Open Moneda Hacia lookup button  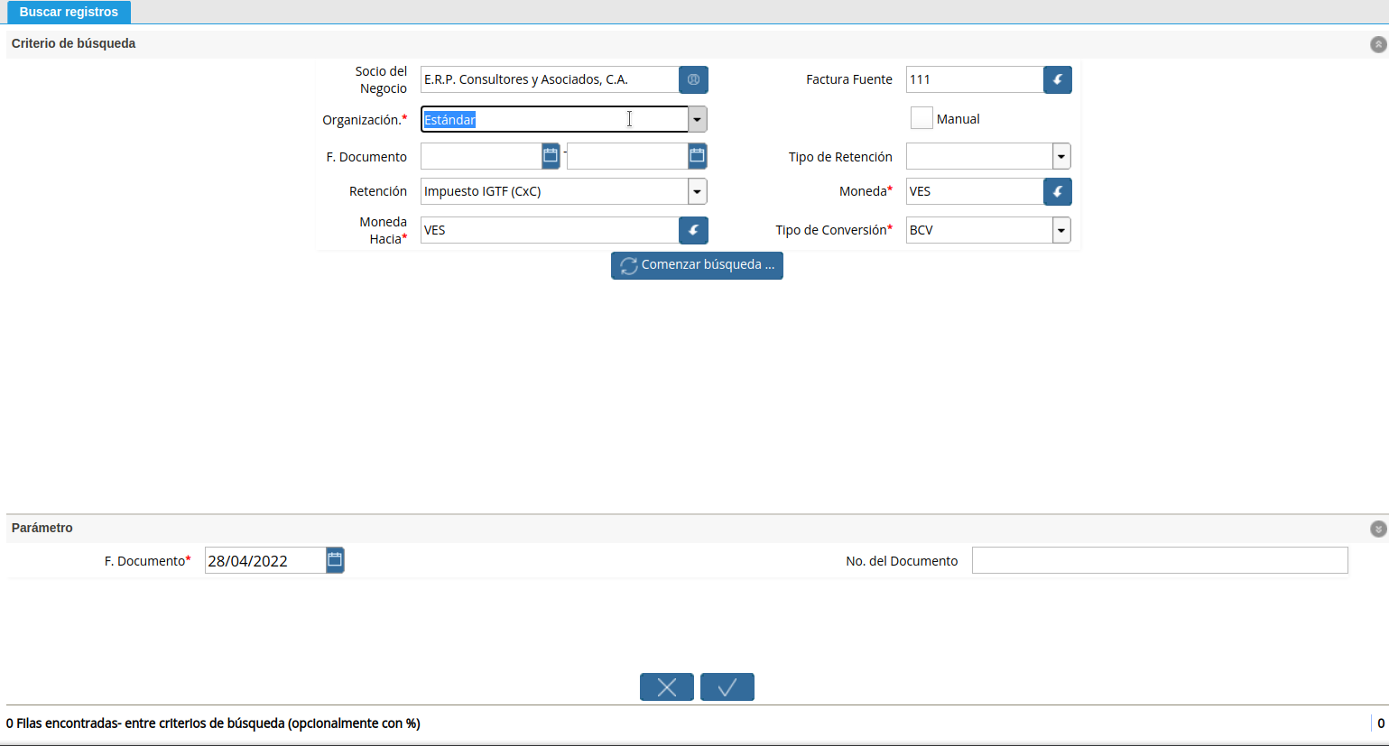pyautogui.click(x=693, y=230)
